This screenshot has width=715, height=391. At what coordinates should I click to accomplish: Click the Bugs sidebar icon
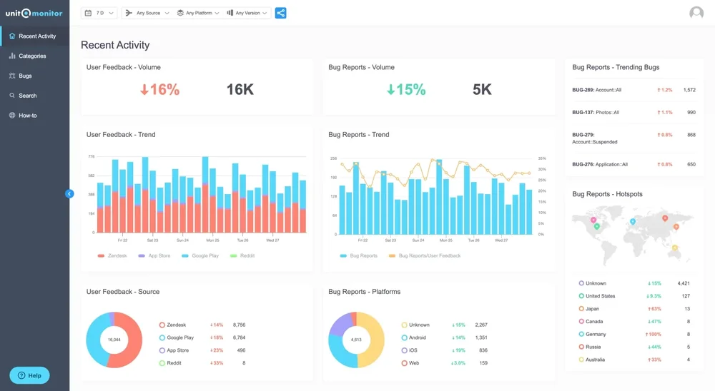[12, 76]
